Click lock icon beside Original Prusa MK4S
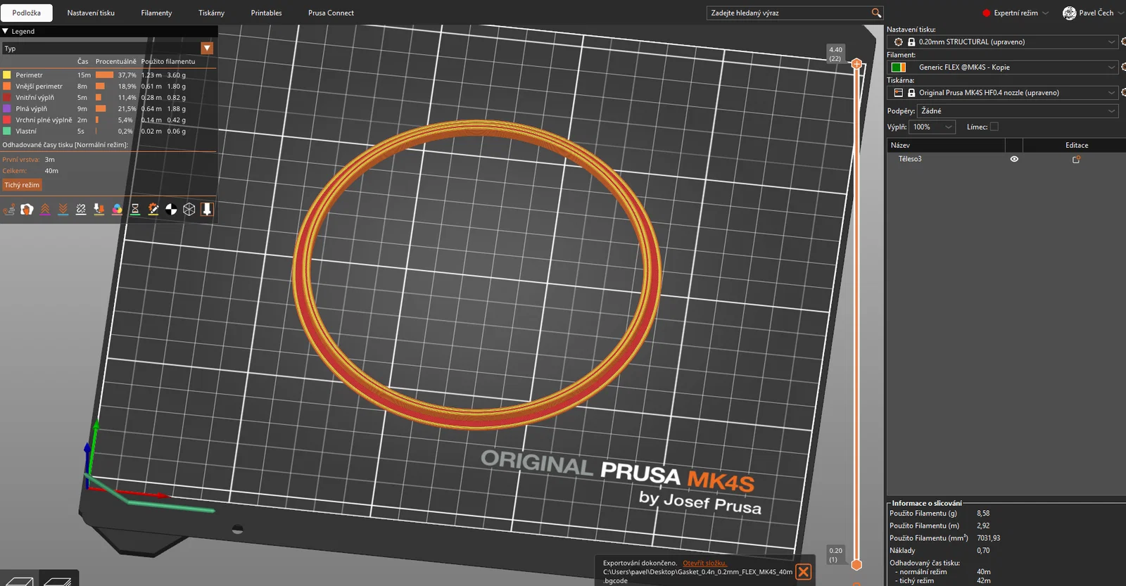 pyautogui.click(x=911, y=93)
